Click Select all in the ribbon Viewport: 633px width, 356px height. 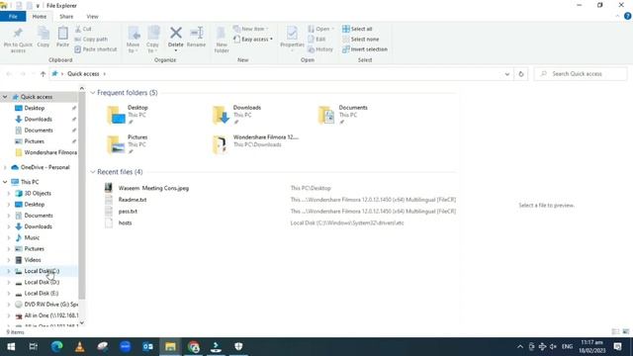(357, 29)
